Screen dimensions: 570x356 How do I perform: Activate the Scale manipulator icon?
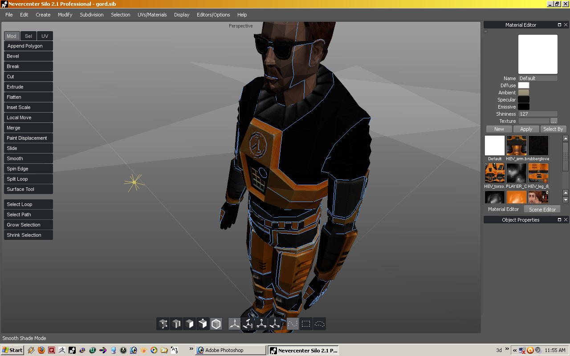(x=261, y=324)
